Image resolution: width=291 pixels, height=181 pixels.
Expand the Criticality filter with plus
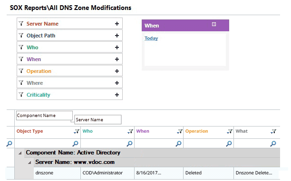(x=117, y=95)
